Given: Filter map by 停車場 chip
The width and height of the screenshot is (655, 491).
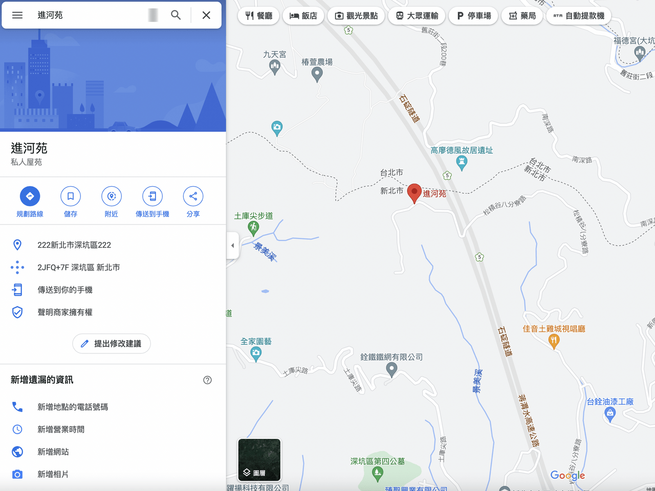Looking at the screenshot, I should coord(473,16).
